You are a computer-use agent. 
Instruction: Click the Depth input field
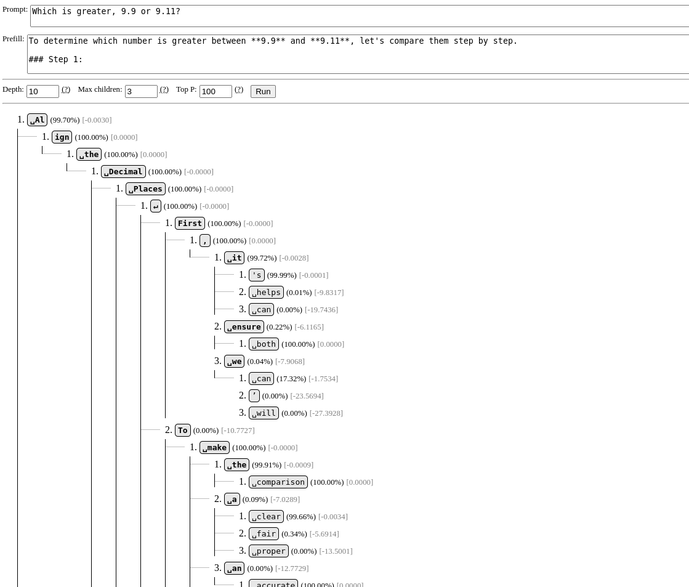[42, 91]
